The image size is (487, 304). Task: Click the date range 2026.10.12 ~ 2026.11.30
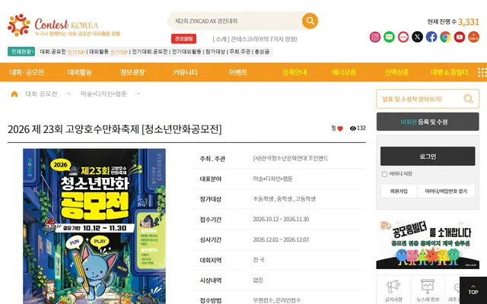[x=281, y=219]
